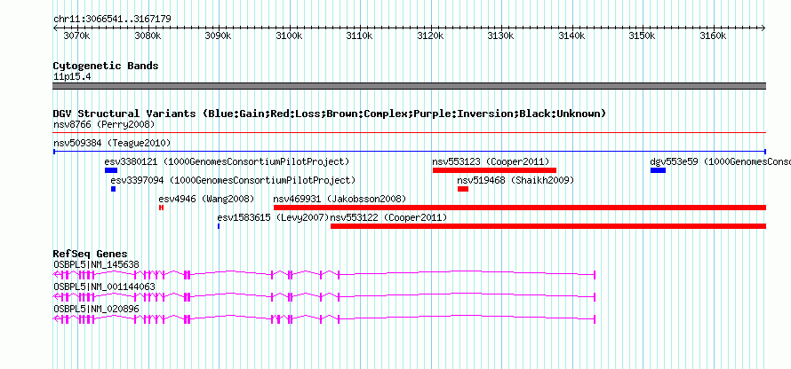This screenshot has height=369, width=791.
Task: Click the nsv553123 red loss bar
Action: (494, 170)
